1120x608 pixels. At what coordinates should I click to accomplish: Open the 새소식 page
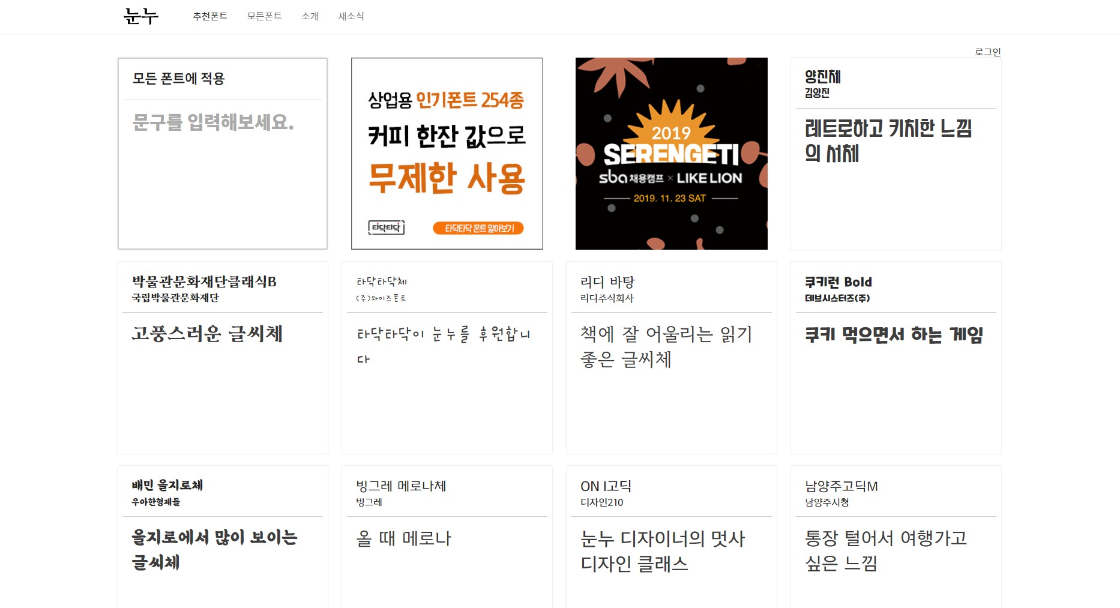point(351,16)
